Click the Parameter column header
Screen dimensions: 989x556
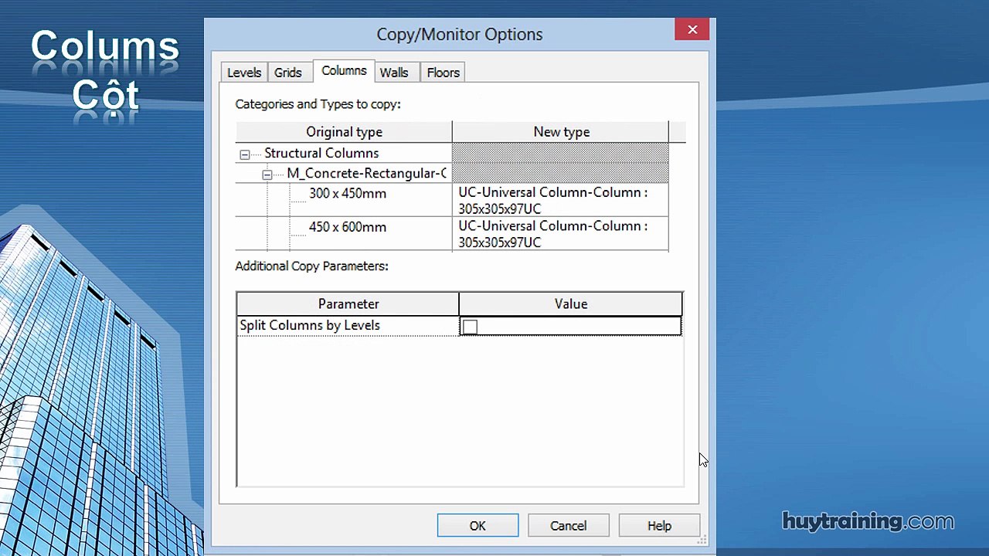[348, 304]
